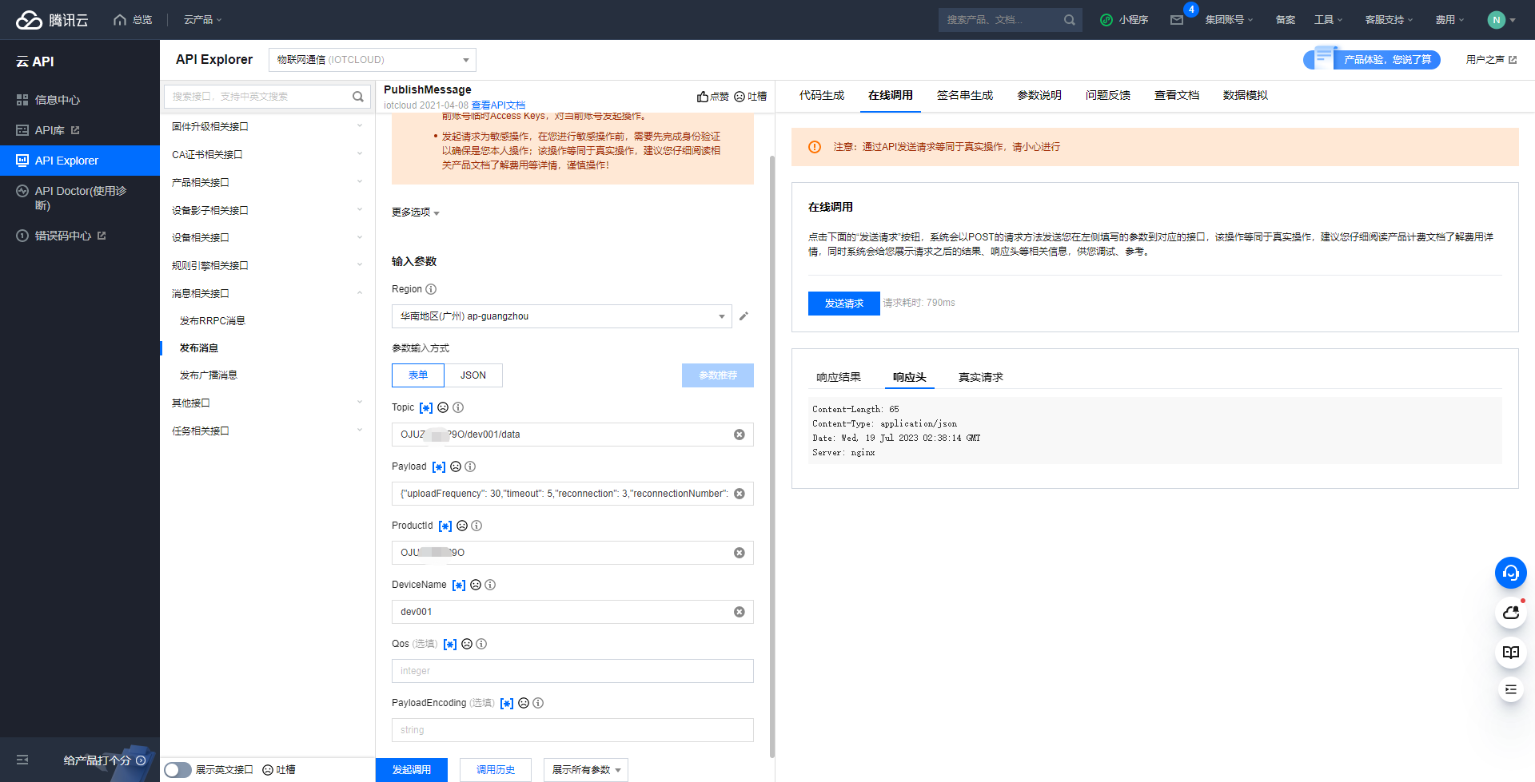
Task: Click the 参数推荐 button
Action: [718, 375]
